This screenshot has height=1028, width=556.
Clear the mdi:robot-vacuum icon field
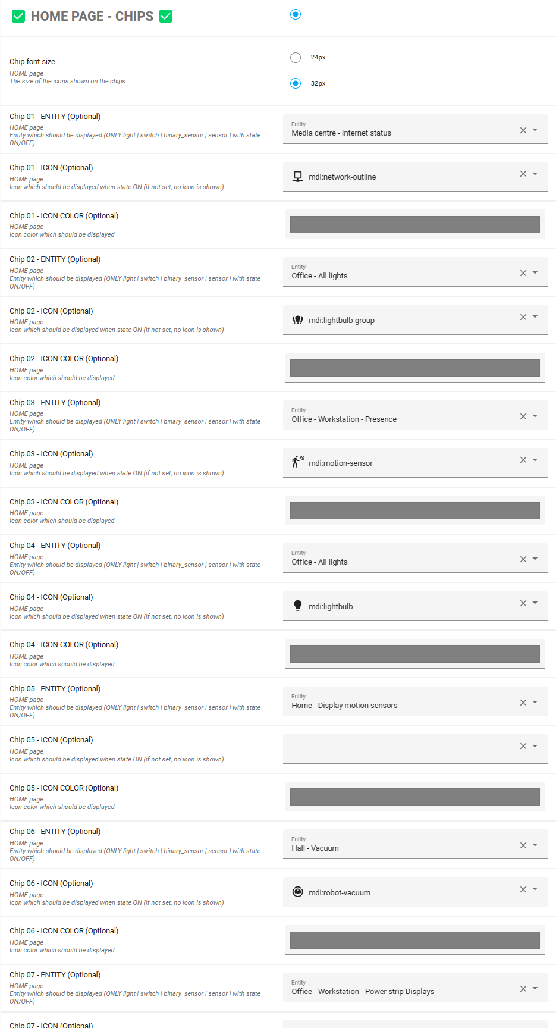(523, 889)
